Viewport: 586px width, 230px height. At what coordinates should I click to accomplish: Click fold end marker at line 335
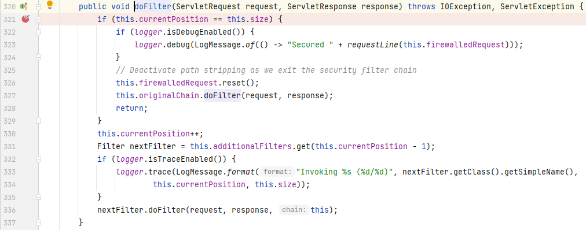coord(38,197)
